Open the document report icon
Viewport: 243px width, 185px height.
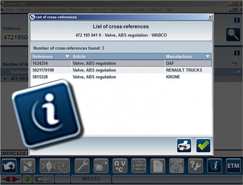[x=158, y=166]
